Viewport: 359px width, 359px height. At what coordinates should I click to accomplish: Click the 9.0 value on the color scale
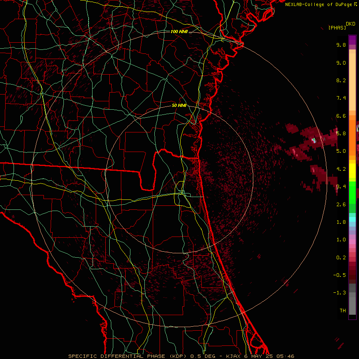click(x=341, y=63)
